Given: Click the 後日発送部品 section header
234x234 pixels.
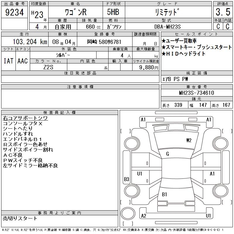Looking at the screenshot, I should click(80, 73).
